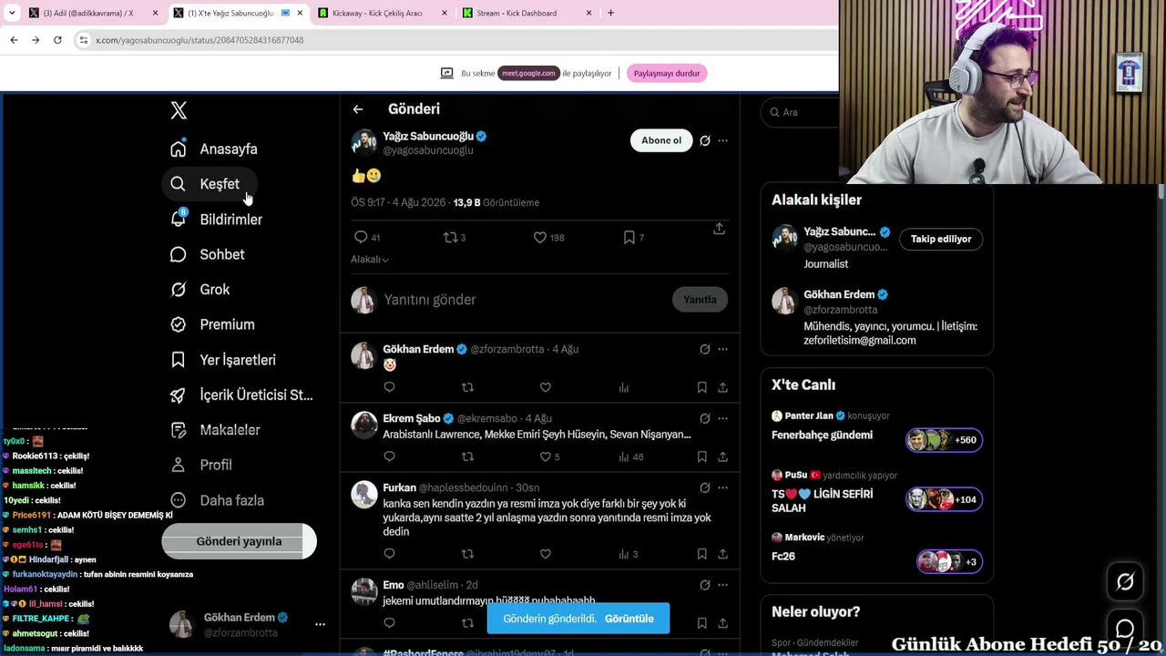Screen dimensions: 1166x656
Task: Go back with the Gönderi back arrow
Action: tap(358, 109)
